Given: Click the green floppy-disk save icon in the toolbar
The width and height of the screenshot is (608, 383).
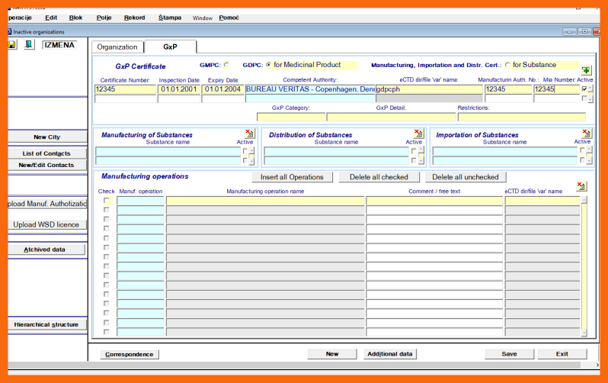Looking at the screenshot, I should (x=13, y=45).
